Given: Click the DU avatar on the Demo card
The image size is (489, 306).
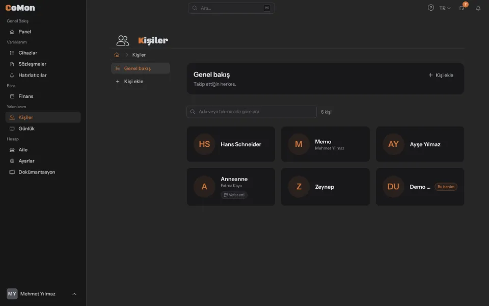Looking at the screenshot, I should pyautogui.click(x=393, y=187).
